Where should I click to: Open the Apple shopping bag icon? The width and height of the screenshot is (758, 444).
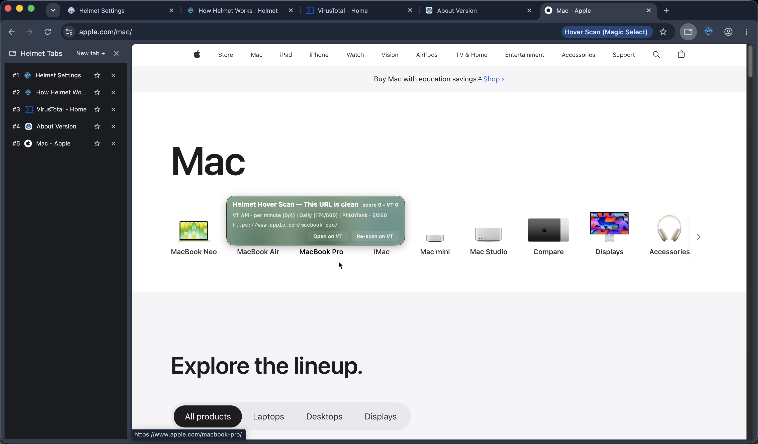681,54
